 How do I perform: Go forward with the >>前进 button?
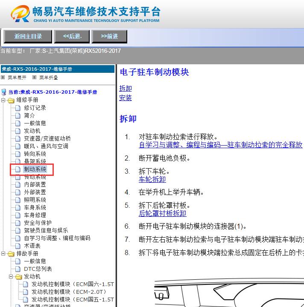(x=109, y=37)
